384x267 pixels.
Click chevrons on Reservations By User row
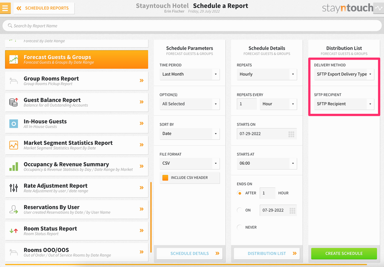[141, 209]
